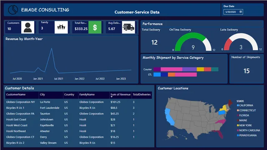Viewport: 267px width, 150px height.
Task: Click the Due Date 5/30/2020 input field
Action: coord(233,12)
